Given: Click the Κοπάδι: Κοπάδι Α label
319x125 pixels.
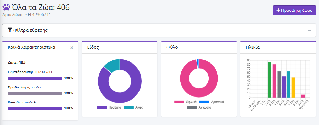Looking at the screenshot, I should tap(22, 102).
